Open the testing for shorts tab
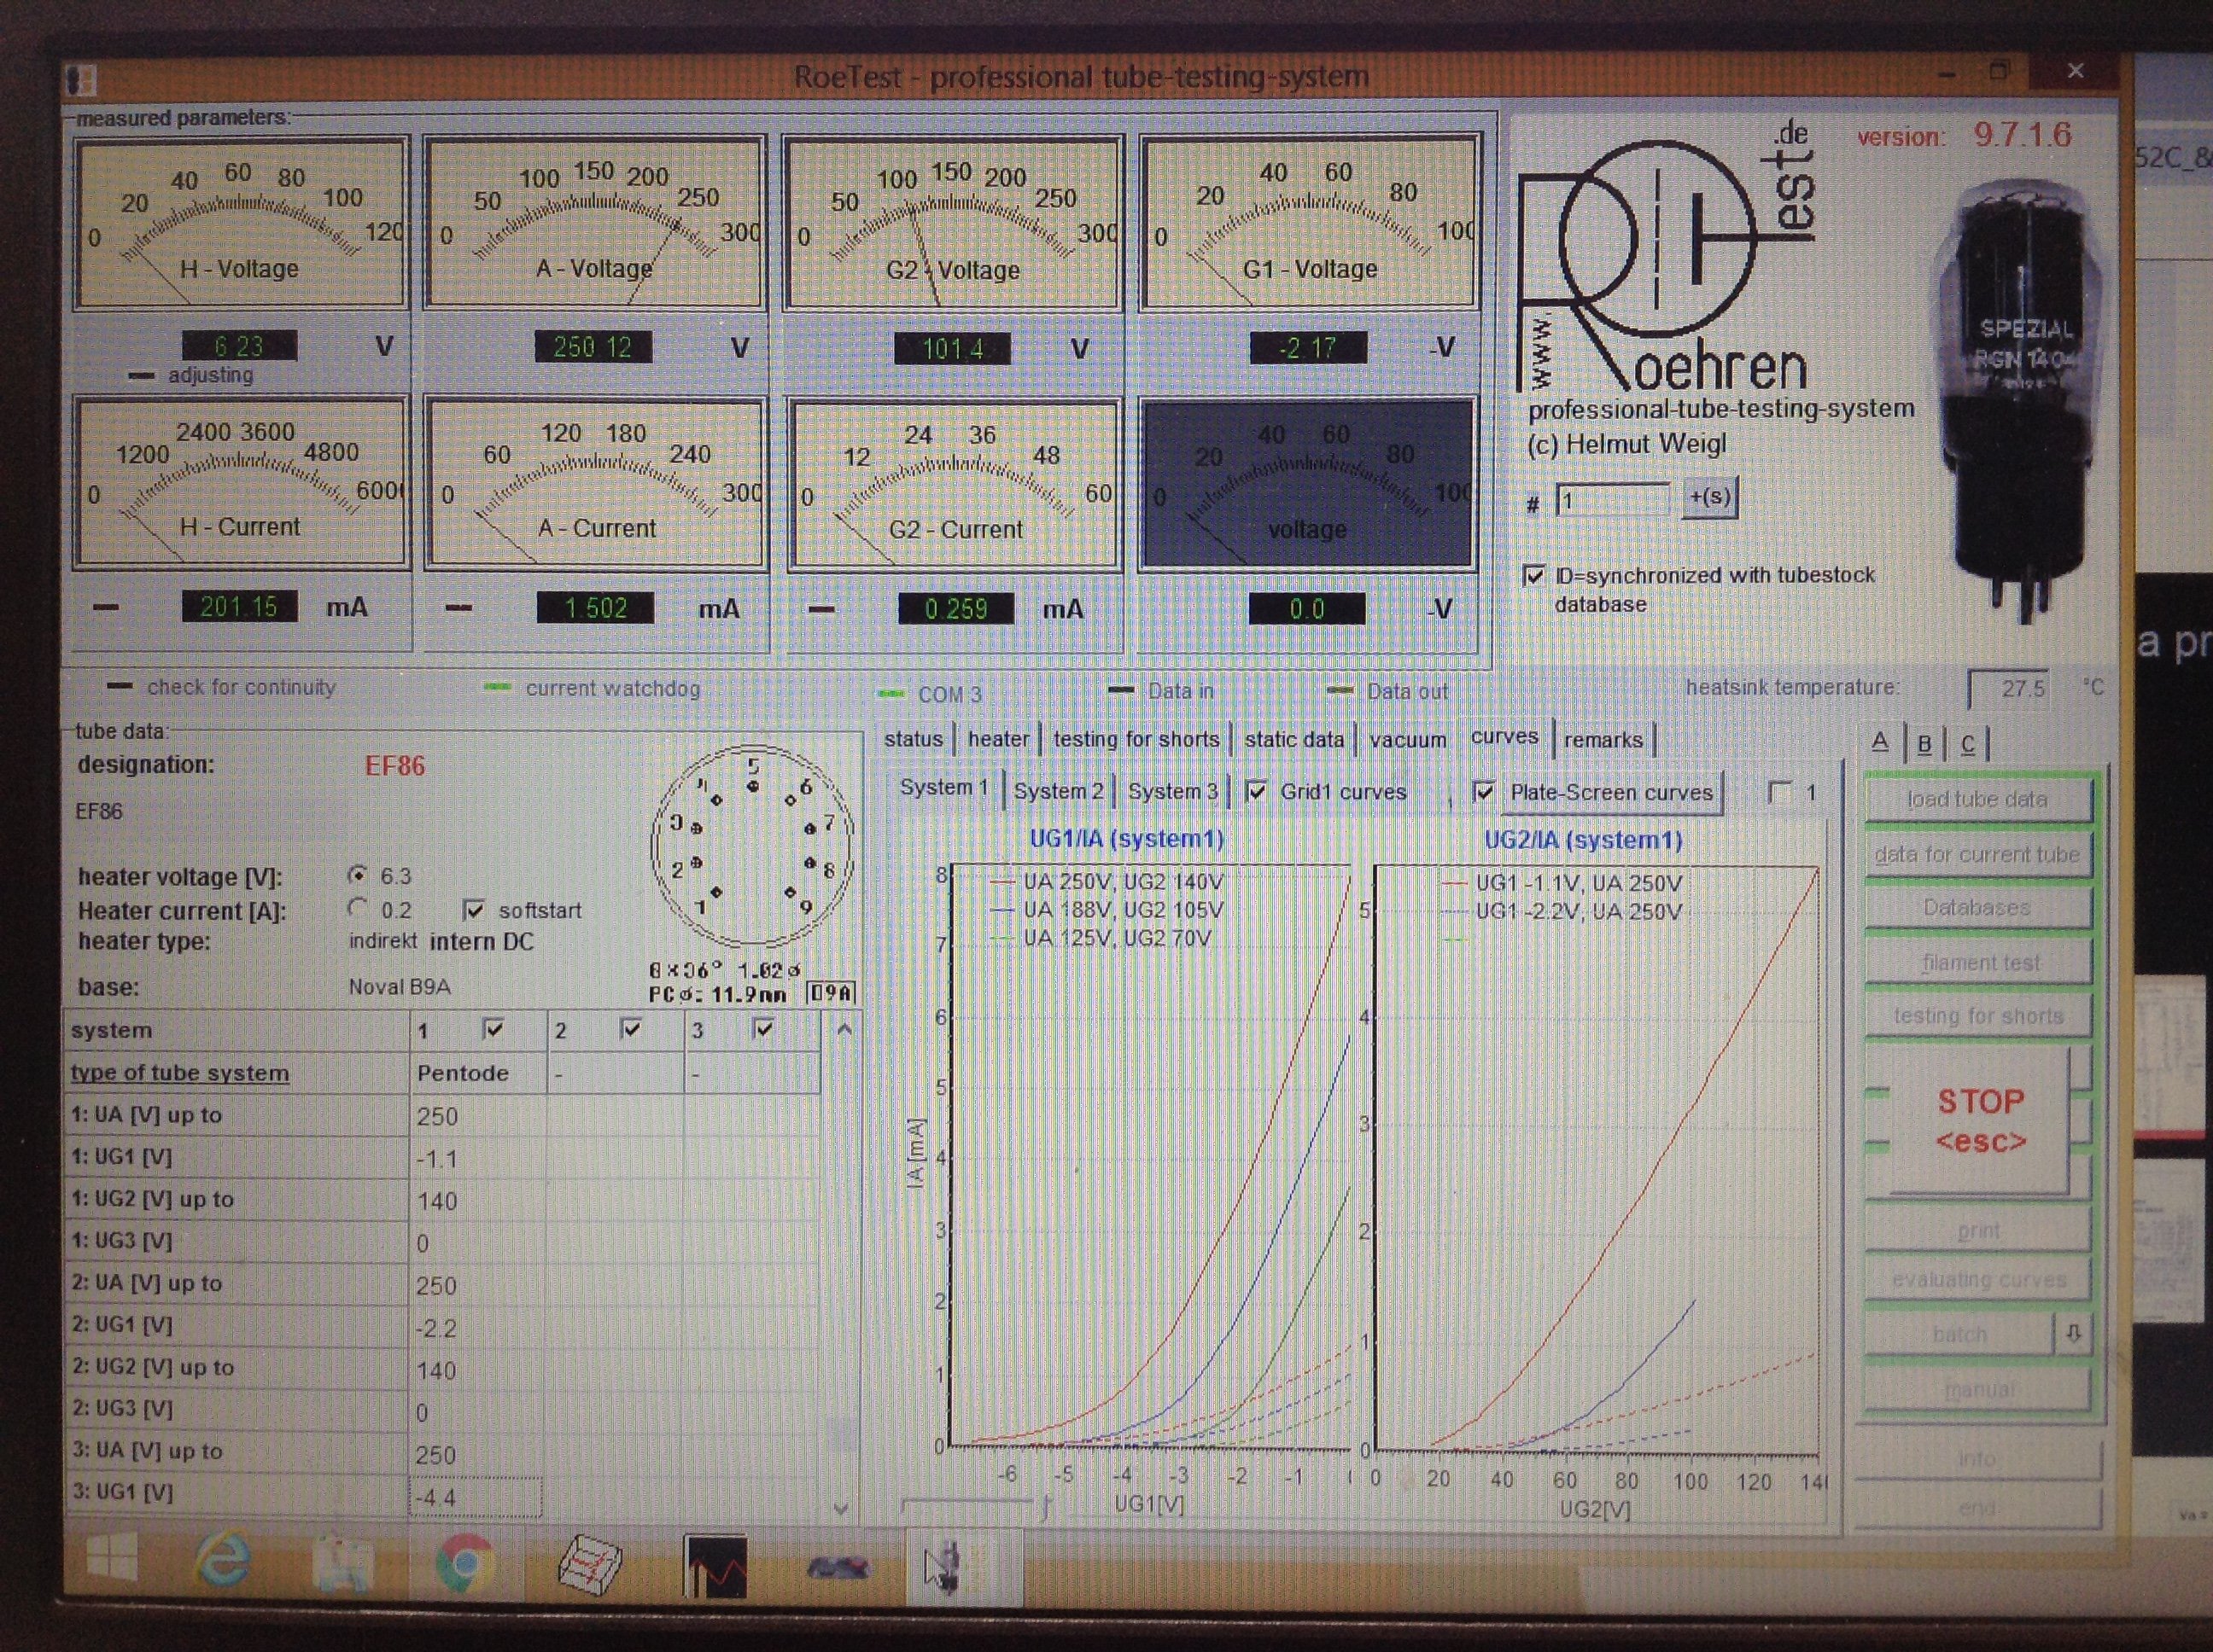Viewport: 2213px width, 1652px height. pyautogui.click(x=1136, y=739)
